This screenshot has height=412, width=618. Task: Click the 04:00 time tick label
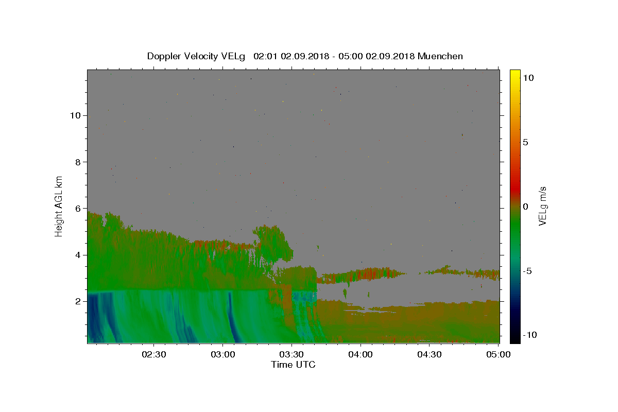[x=360, y=354]
